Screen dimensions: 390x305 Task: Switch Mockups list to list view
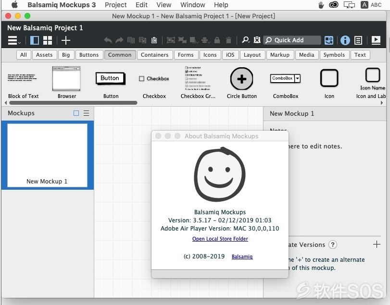(86, 113)
